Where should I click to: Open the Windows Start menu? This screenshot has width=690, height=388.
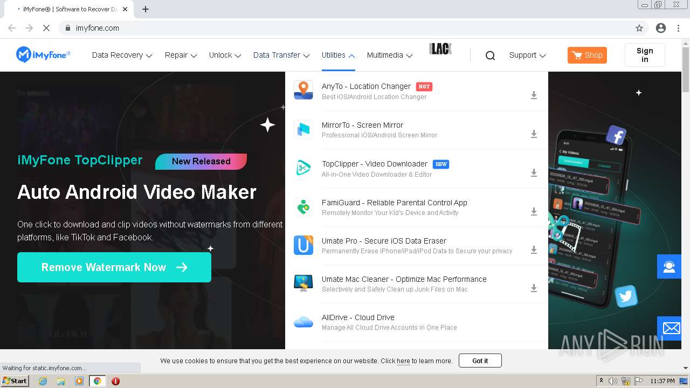click(15, 381)
